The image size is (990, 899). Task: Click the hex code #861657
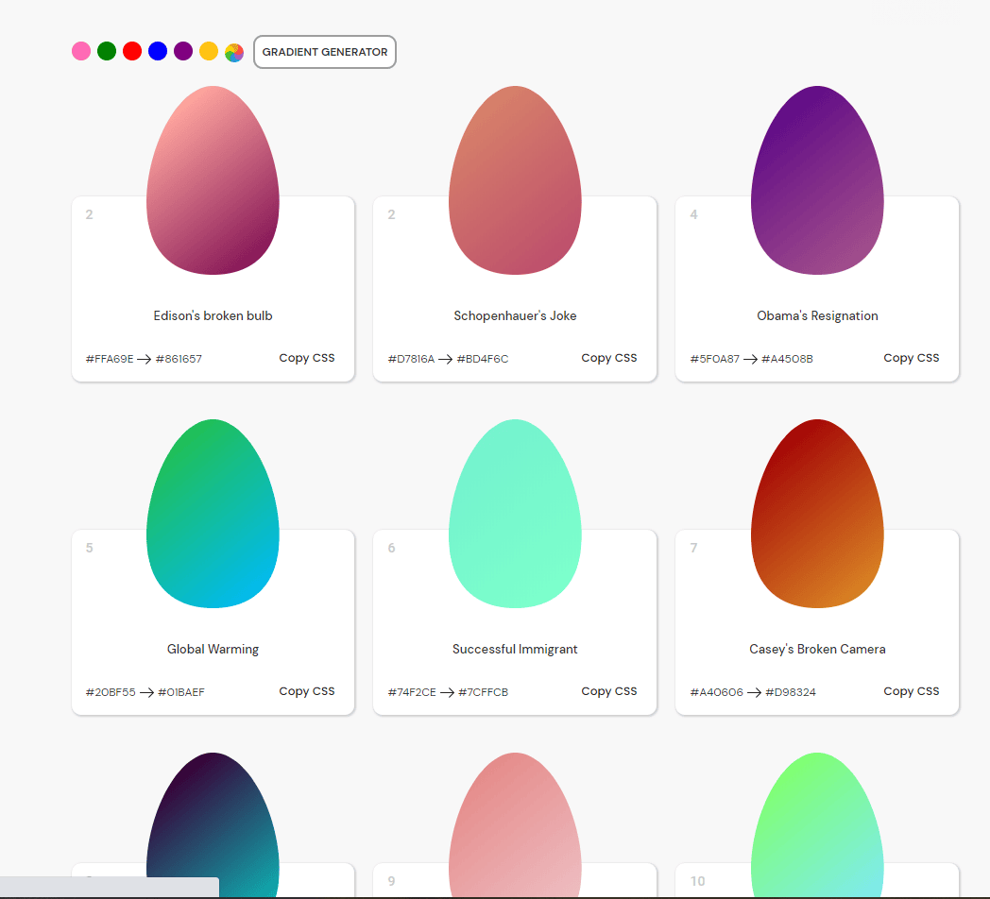pos(179,359)
